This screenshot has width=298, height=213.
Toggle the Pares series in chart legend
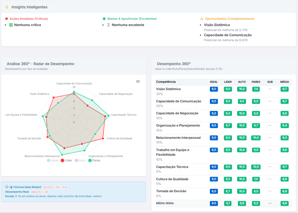point(94,160)
